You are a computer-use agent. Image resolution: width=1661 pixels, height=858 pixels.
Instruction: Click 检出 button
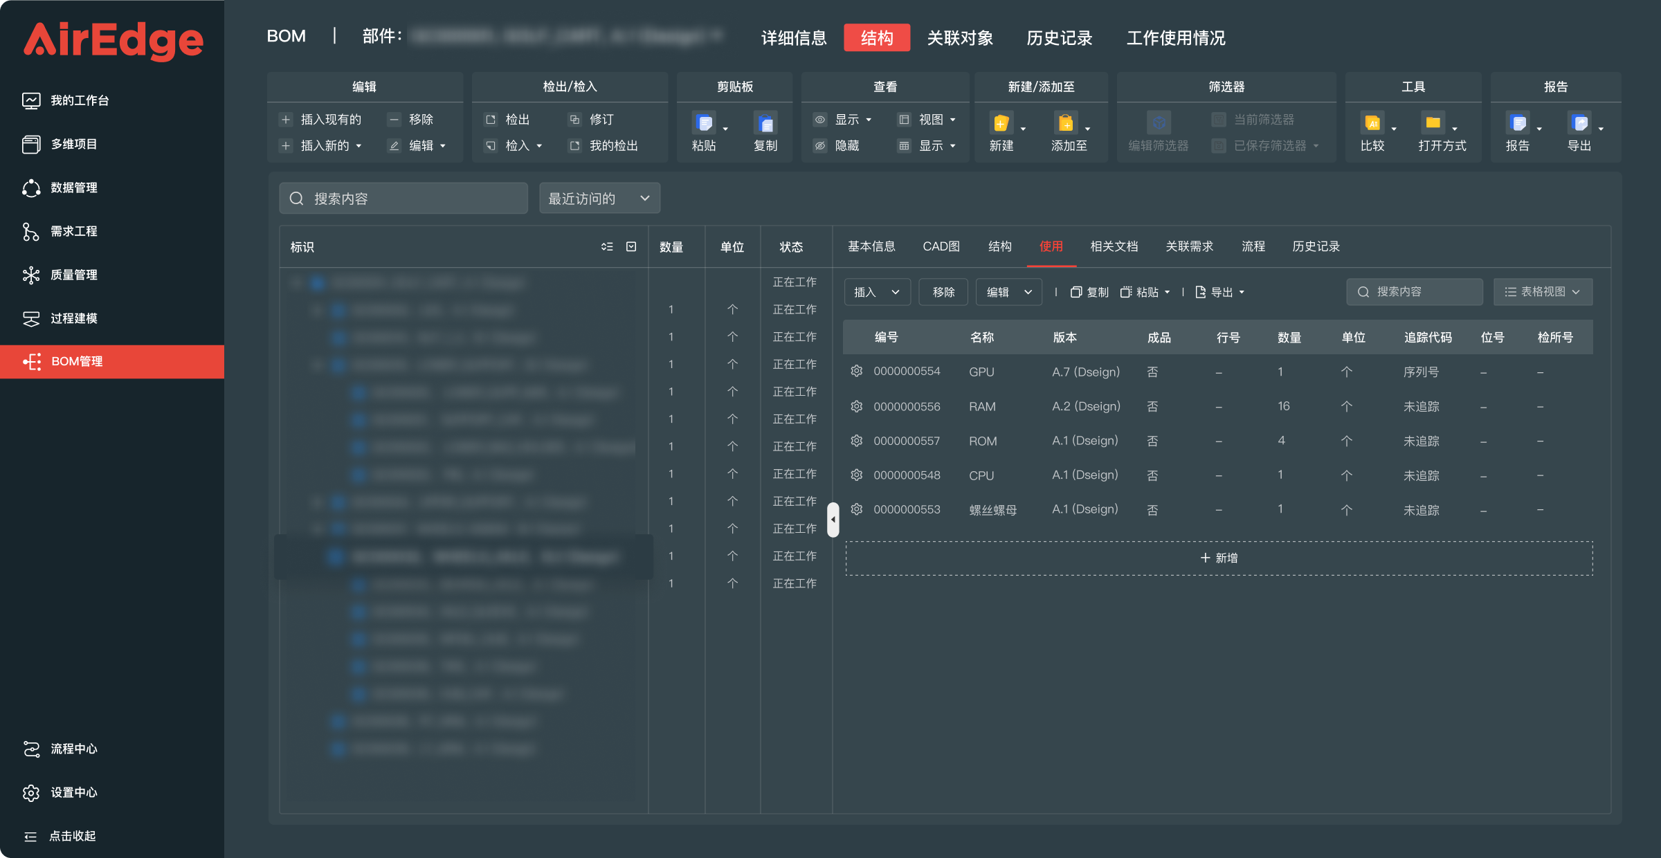(x=507, y=120)
